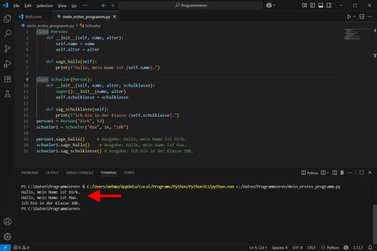Open hidden menus with ellipsis in menu bar
The width and height of the screenshot is (377, 251).
pyautogui.click(x=85, y=5)
